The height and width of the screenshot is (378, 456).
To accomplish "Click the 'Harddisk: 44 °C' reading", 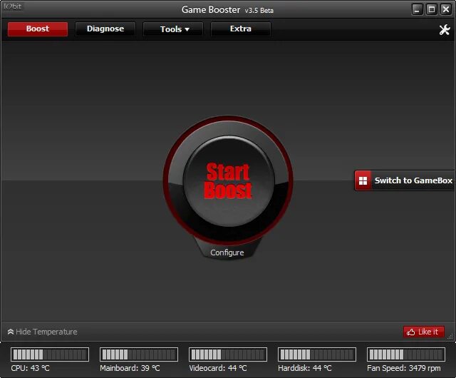I will pyautogui.click(x=305, y=368).
